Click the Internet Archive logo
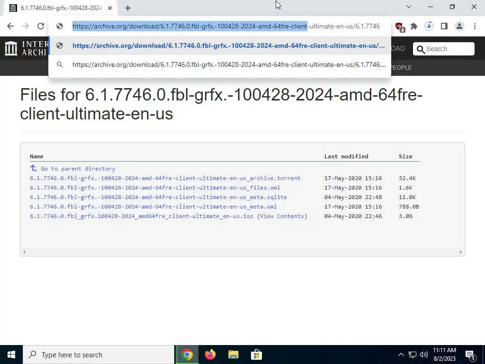Screen dimensions: 485x364 [27, 48]
